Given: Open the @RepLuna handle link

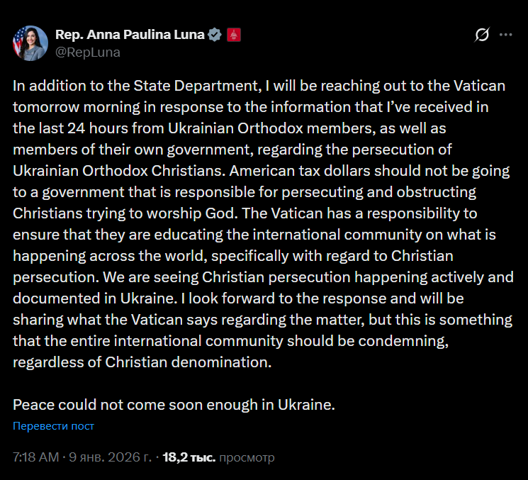Looking at the screenshot, I should (88, 52).
